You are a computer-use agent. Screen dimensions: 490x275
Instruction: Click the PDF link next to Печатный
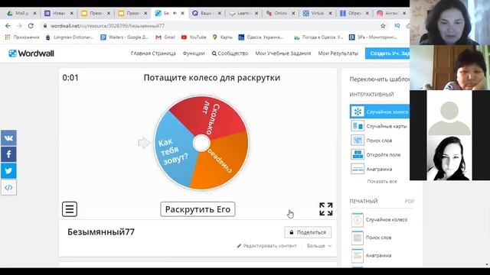coord(410,202)
